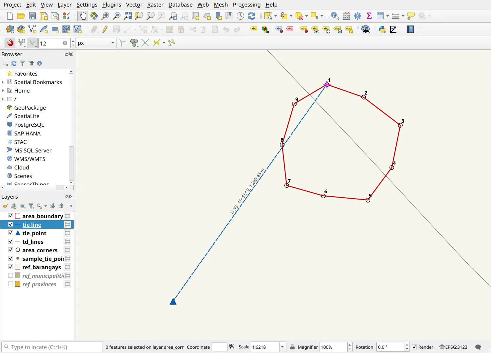
Task: Open the Processing menu
Action: click(x=246, y=5)
